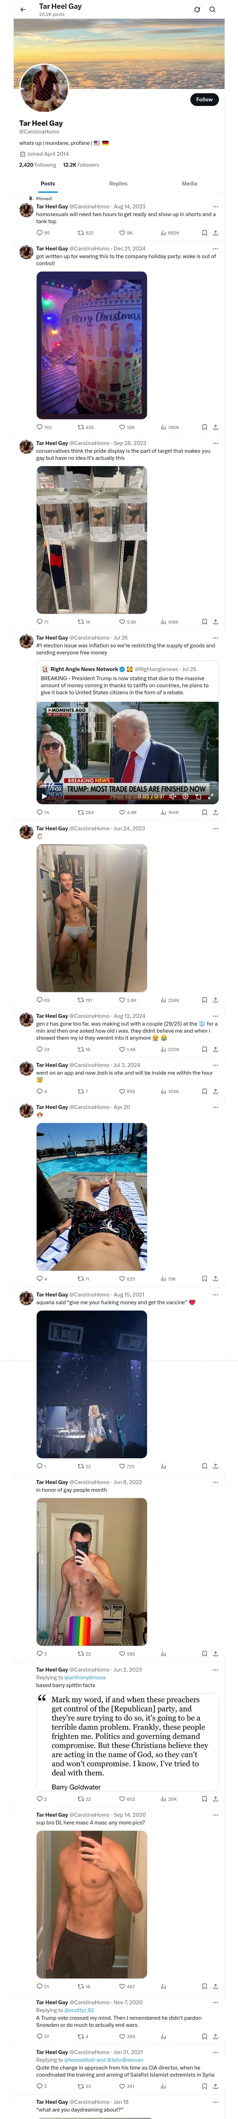This screenshot has width=238, height=2119.
Task: Switch to the Media tab
Action: point(190,183)
